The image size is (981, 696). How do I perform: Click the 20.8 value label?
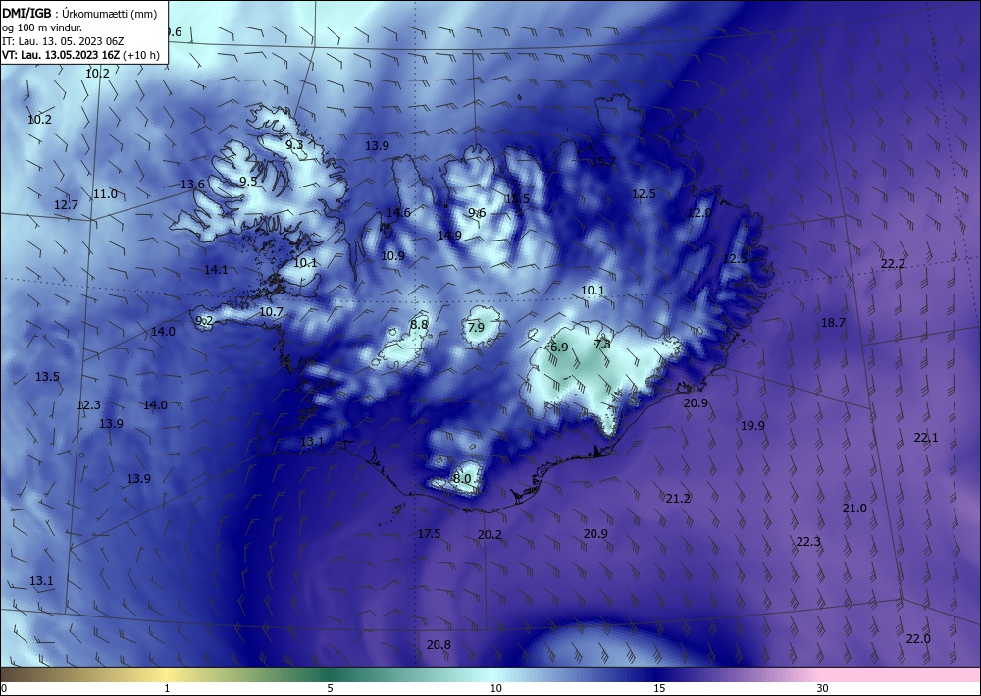(x=439, y=645)
